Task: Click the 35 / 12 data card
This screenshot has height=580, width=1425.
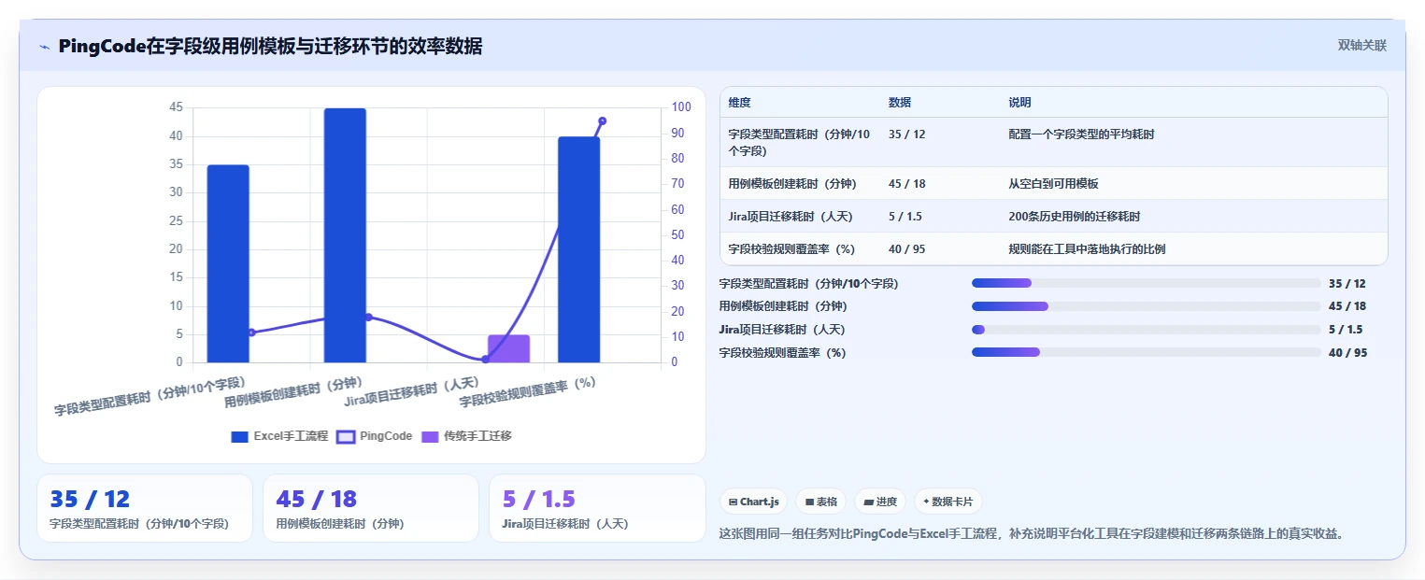Action: (x=145, y=508)
